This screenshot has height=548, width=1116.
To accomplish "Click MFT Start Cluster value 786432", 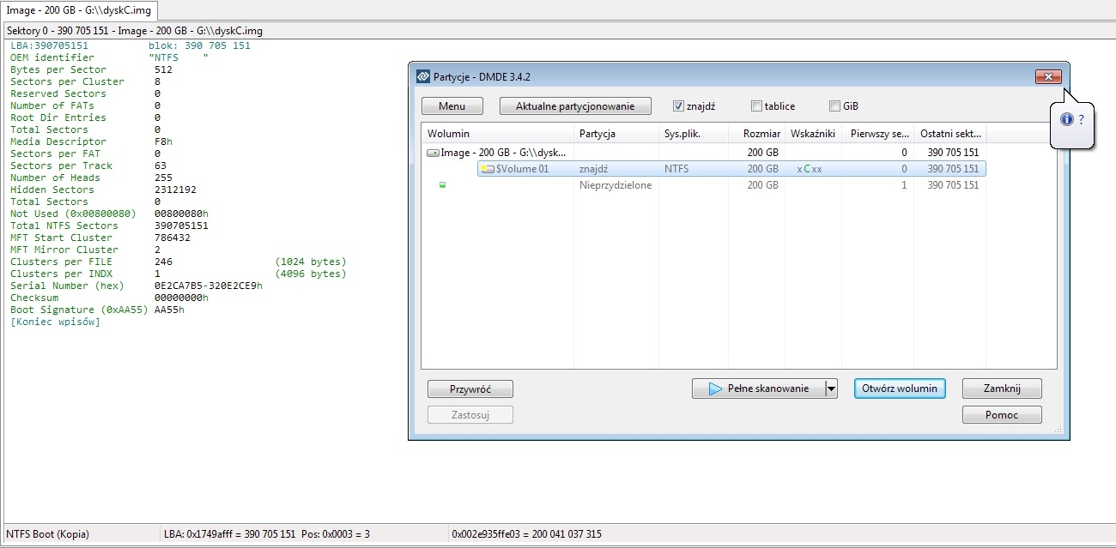I will point(173,238).
